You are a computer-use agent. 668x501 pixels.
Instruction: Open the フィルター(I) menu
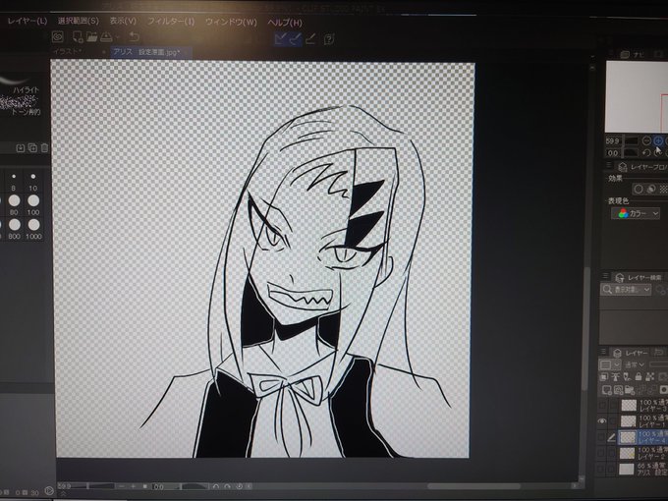[171, 22]
